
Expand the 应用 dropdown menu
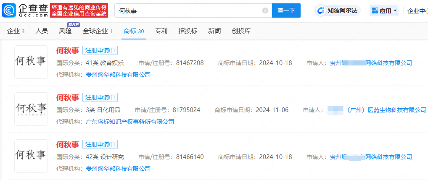(384, 10)
